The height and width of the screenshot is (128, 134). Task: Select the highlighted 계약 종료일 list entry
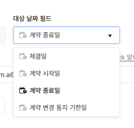[66, 90]
